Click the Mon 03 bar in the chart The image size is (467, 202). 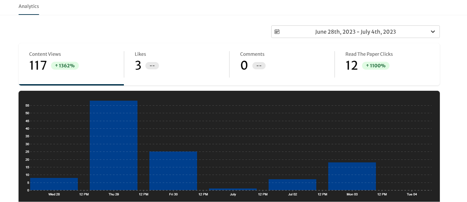pos(352,177)
